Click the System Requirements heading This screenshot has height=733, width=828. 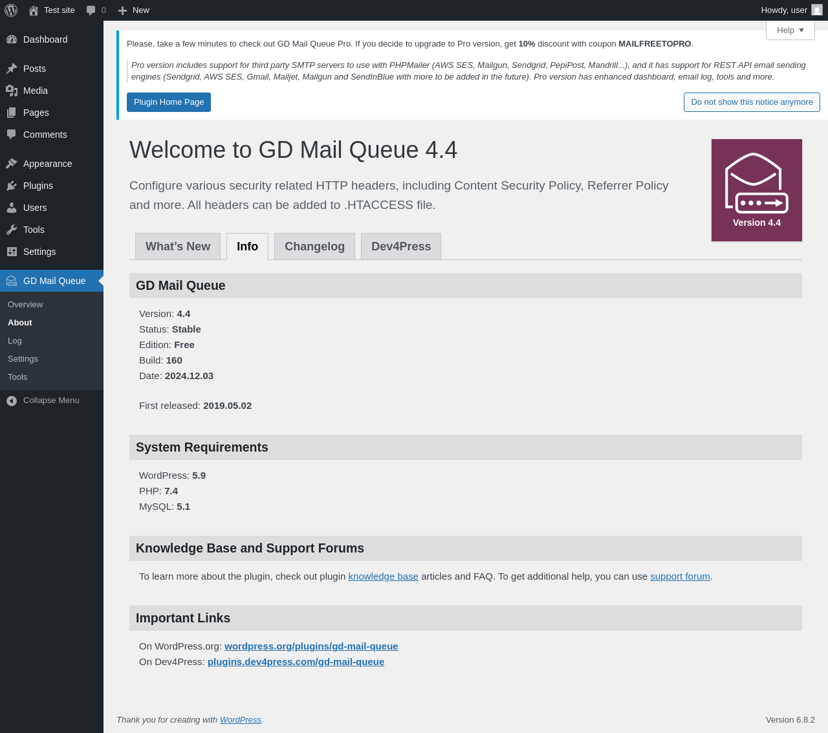(x=202, y=447)
